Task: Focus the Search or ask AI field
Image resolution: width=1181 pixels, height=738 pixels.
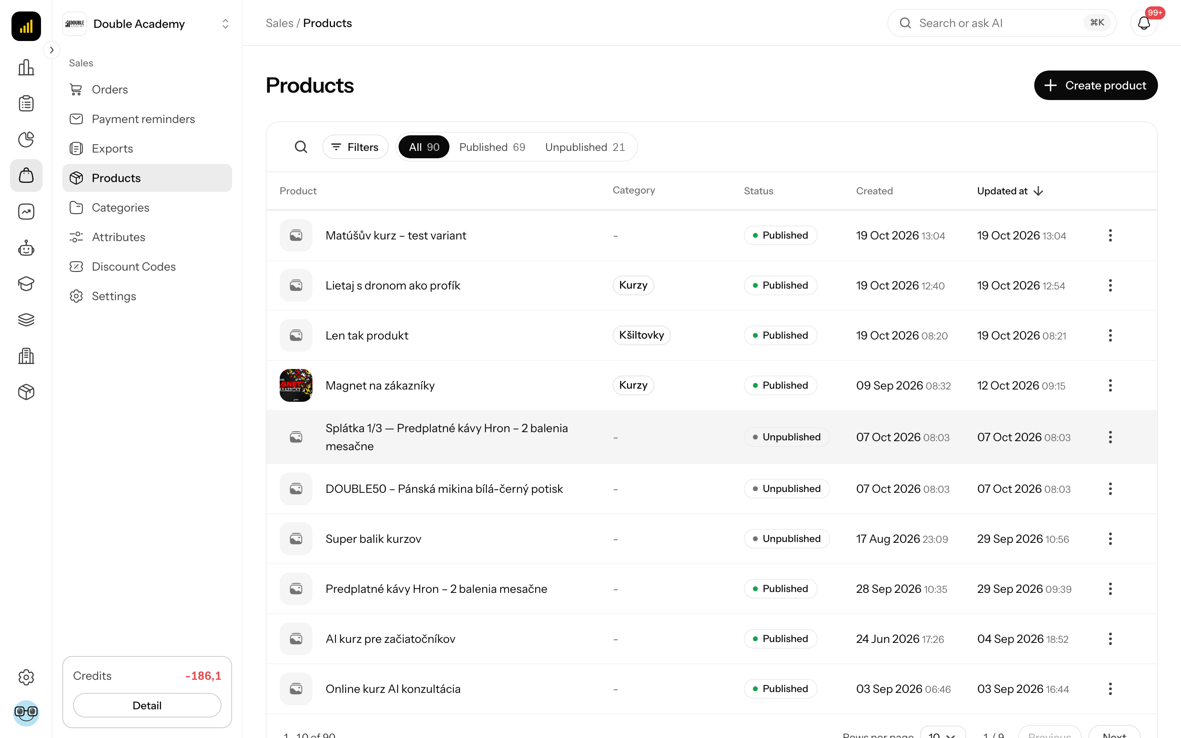Action: click(1001, 23)
